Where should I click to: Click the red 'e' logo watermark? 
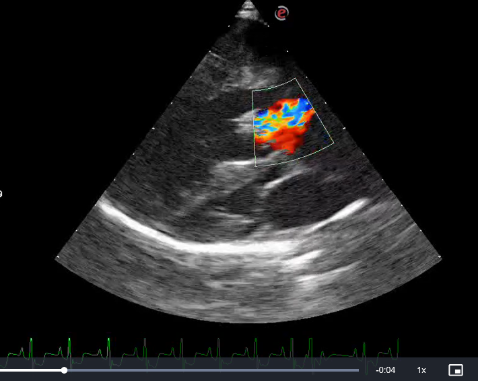(282, 13)
